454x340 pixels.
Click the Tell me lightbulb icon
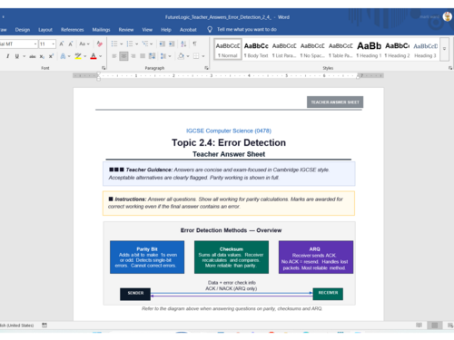210,29
